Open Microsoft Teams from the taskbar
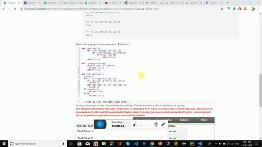Image resolution: width=262 pixels, height=147 pixels. point(200,143)
